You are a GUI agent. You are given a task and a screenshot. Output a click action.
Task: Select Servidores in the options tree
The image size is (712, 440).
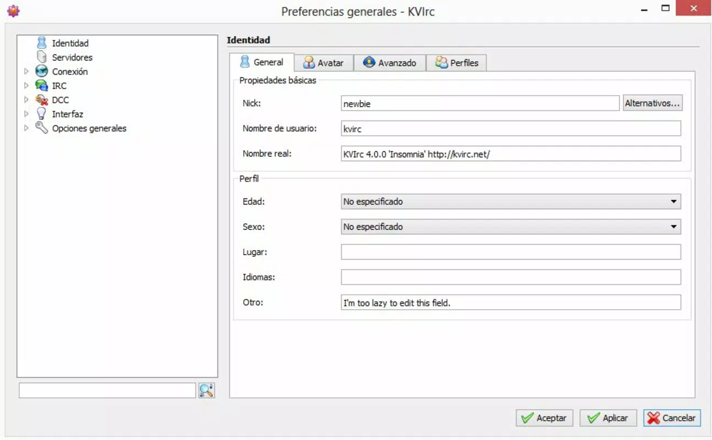click(72, 57)
